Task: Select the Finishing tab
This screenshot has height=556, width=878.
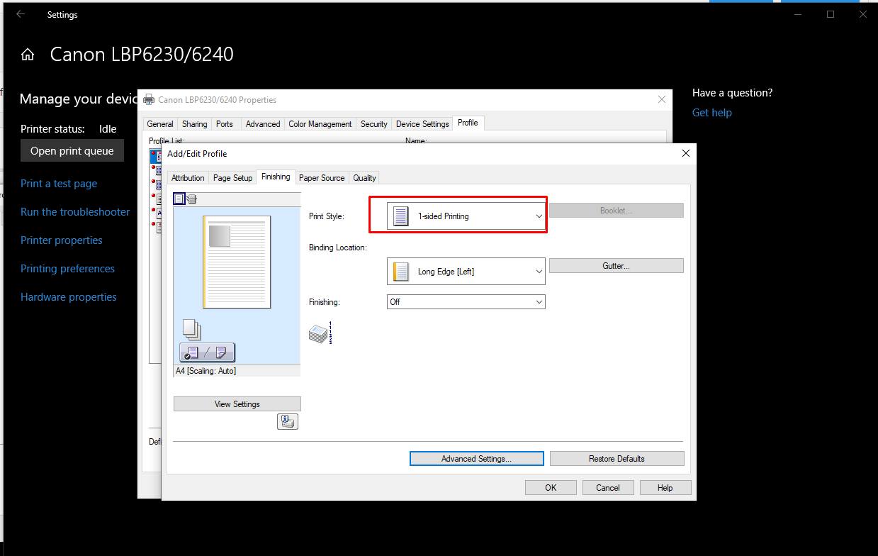Action: pyautogui.click(x=276, y=177)
